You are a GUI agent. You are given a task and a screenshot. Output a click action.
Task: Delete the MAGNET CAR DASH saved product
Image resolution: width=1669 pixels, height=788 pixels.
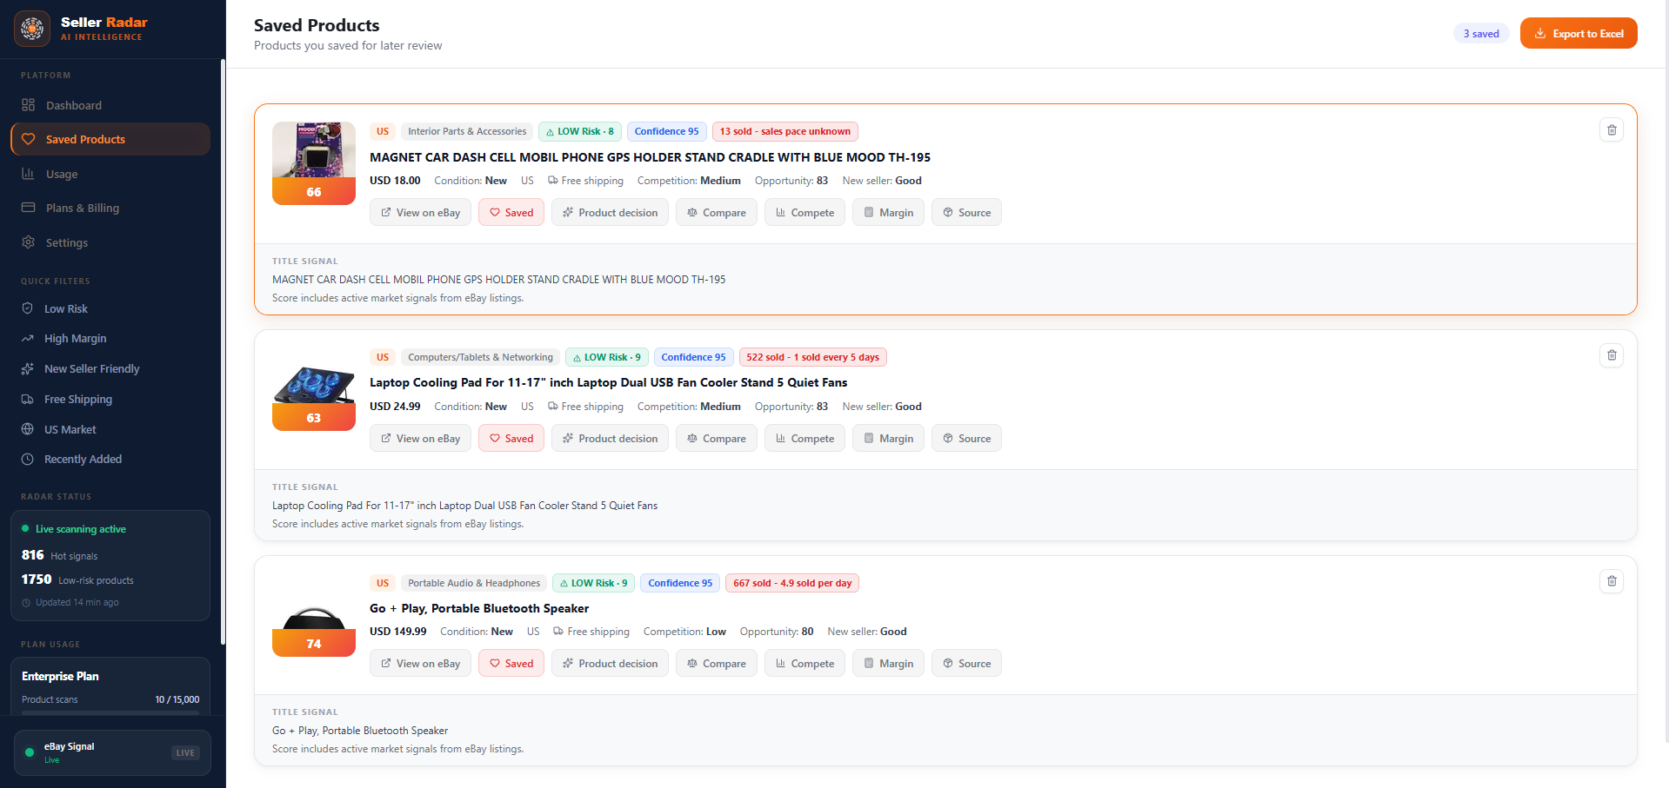pyautogui.click(x=1612, y=129)
